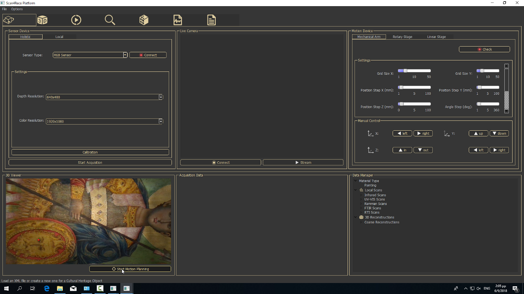Switch to the Local sensor tab
The height and width of the screenshot is (294, 524).
tap(59, 37)
